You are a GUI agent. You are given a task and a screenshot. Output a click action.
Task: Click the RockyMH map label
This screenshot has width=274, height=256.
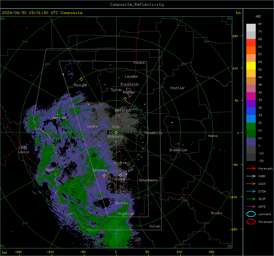click(80, 85)
